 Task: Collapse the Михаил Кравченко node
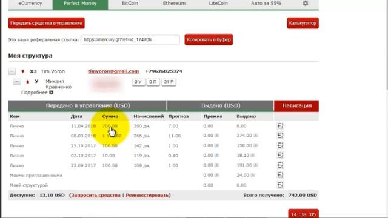point(17,81)
